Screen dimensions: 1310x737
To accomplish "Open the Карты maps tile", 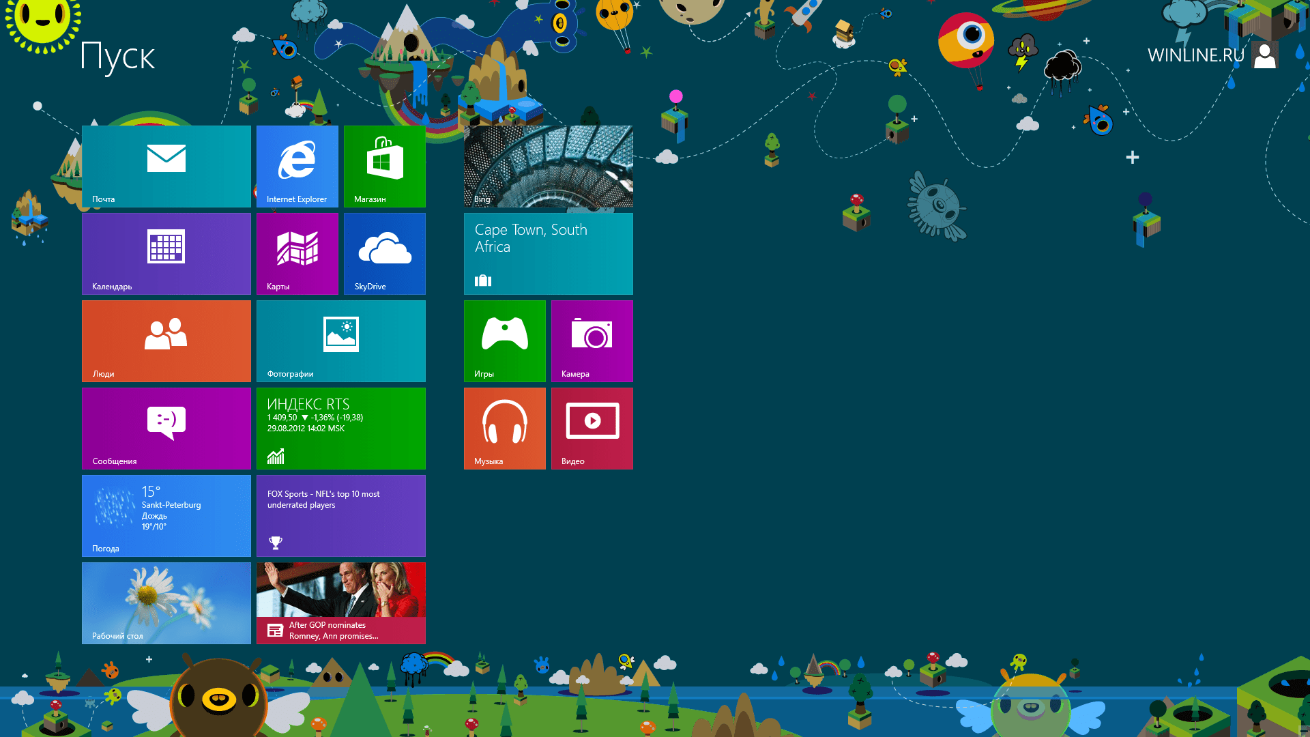I will click(297, 254).
